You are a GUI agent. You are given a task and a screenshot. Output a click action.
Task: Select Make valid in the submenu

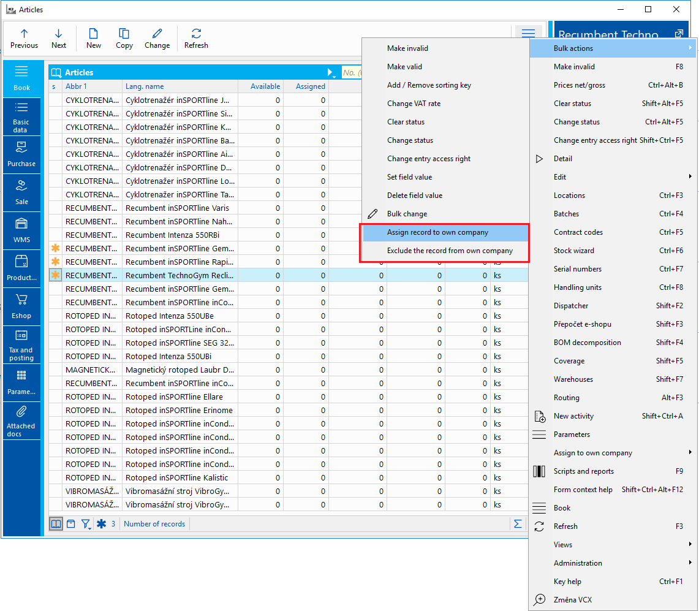coord(445,66)
